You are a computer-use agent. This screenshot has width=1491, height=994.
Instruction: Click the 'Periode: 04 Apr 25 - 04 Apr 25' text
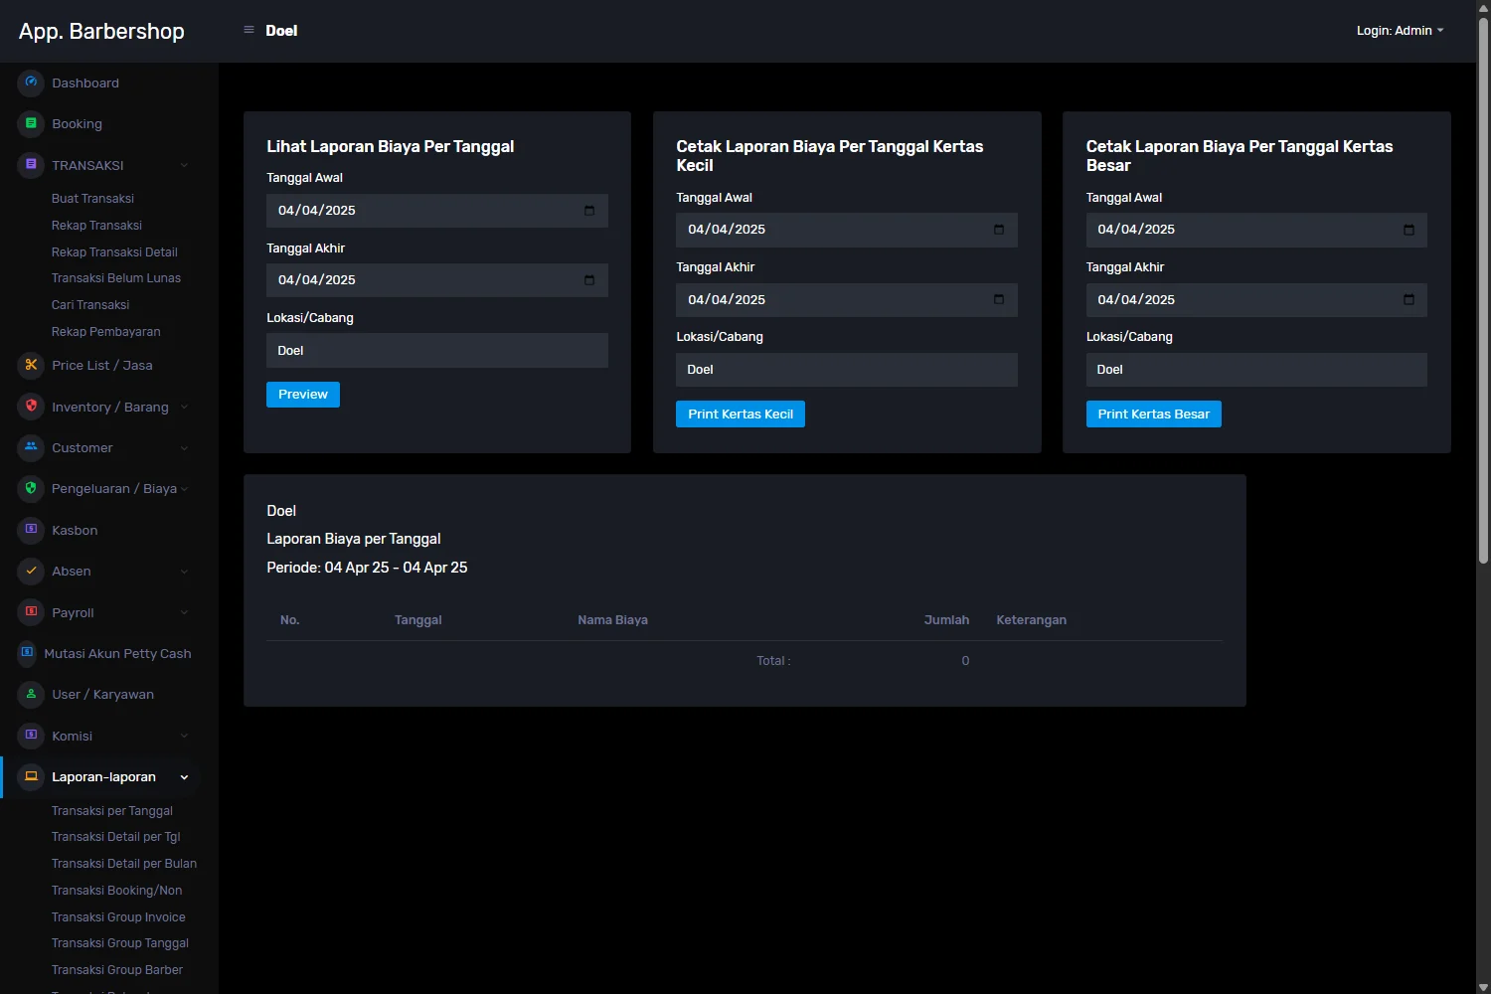coord(367,568)
